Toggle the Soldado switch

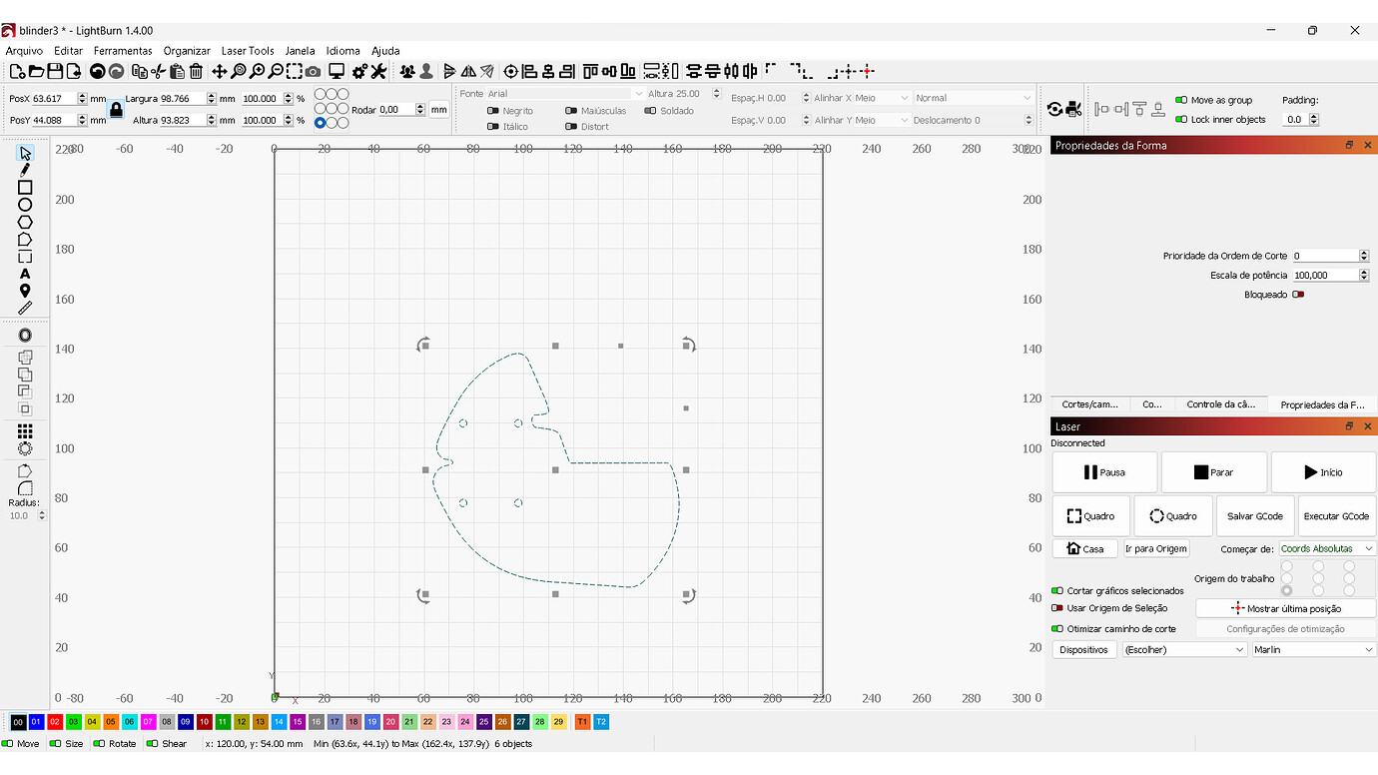click(650, 111)
